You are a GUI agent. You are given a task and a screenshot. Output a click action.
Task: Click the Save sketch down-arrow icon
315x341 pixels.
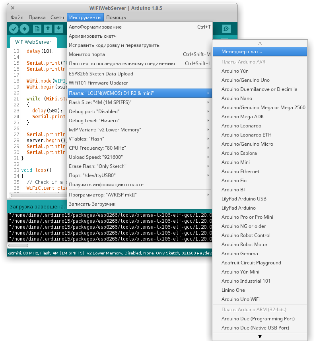(58, 29)
